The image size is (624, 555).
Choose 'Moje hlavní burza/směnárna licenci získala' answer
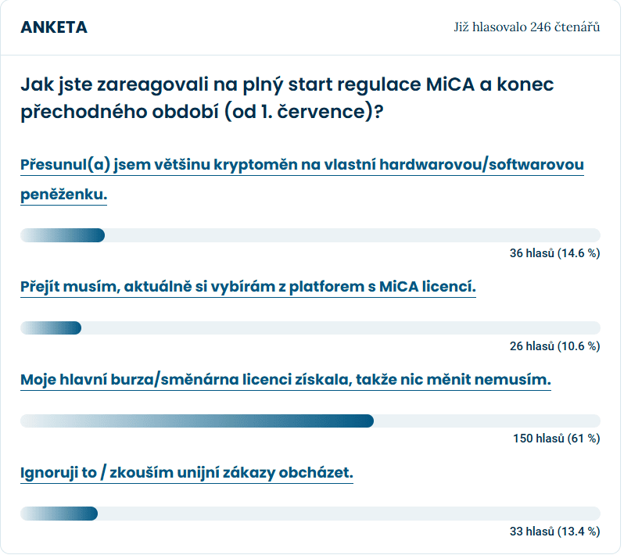coord(285,380)
